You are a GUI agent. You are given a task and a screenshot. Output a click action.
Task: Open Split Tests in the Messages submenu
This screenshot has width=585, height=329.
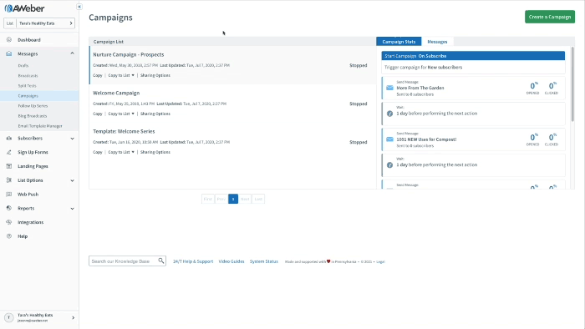coord(28,86)
